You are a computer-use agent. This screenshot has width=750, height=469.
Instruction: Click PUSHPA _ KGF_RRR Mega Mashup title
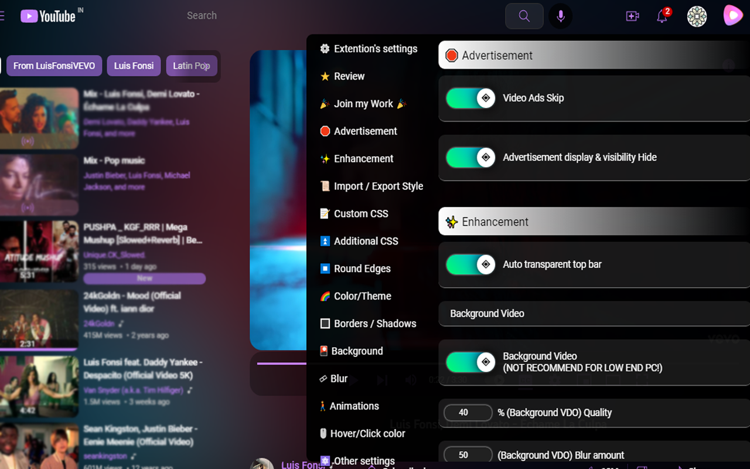click(143, 233)
